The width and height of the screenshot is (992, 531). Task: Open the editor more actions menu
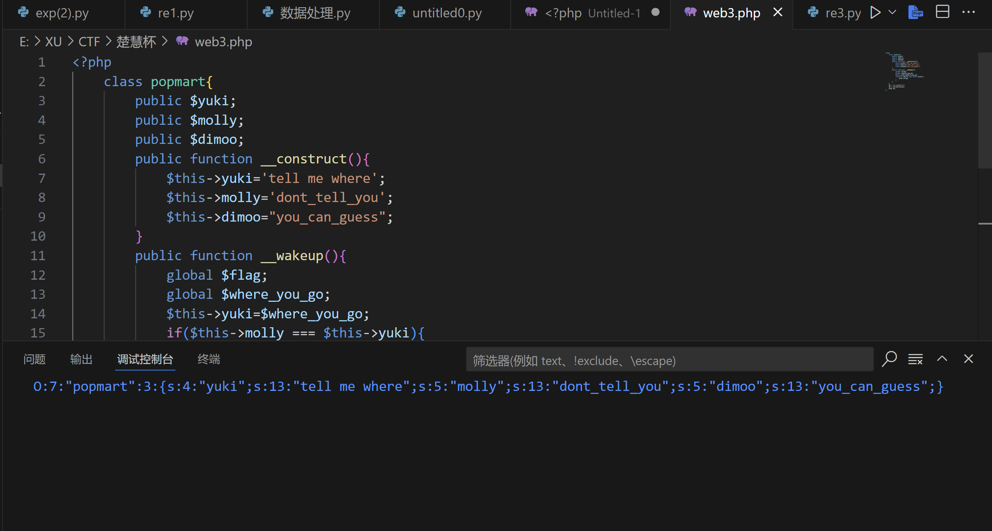(x=969, y=12)
